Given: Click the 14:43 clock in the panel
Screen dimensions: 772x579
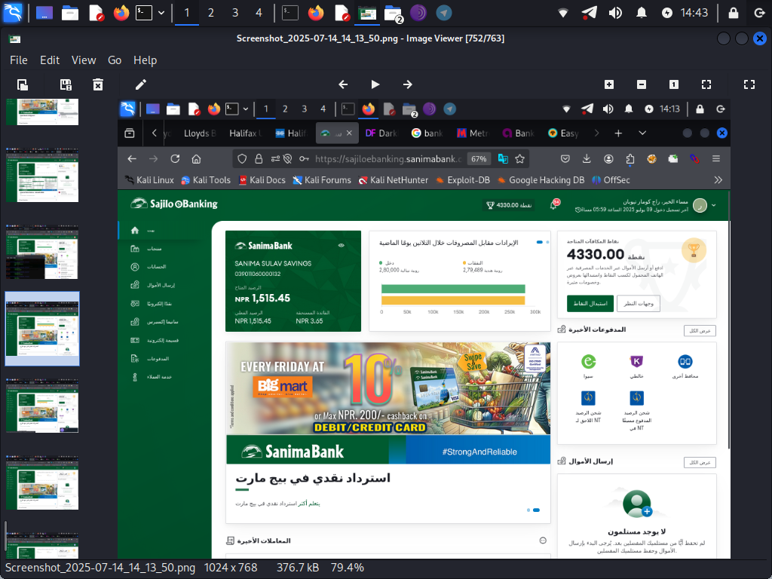Looking at the screenshot, I should click(x=694, y=13).
